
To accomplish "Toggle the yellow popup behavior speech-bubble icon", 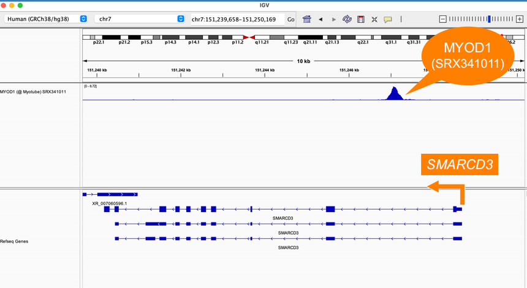I will coord(388,19).
